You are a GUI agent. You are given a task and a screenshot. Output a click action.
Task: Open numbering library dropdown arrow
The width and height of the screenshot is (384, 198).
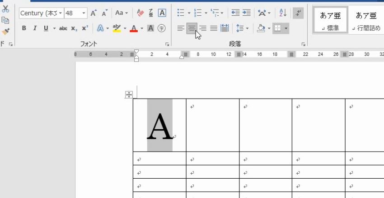pyautogui.click(x=206, y=13)
